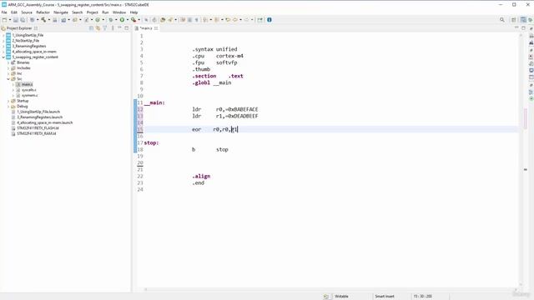The width and height of the screenshot is (534, 300).
Task: Select 3_RenamingRegisters.launch file
Action: (x=40, y=117)
